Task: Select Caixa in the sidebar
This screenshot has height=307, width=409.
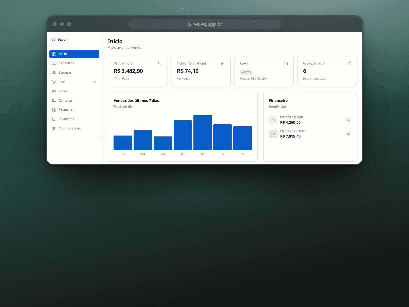Action: [74, 91]
